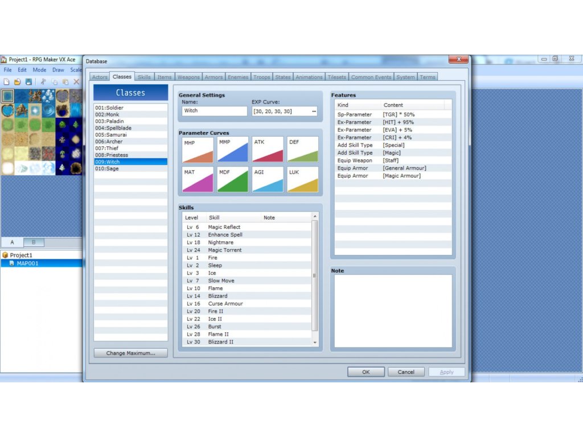Select the Magic Reflect skill row
Viewport: 583px width, 437px height.
(247, 227)
